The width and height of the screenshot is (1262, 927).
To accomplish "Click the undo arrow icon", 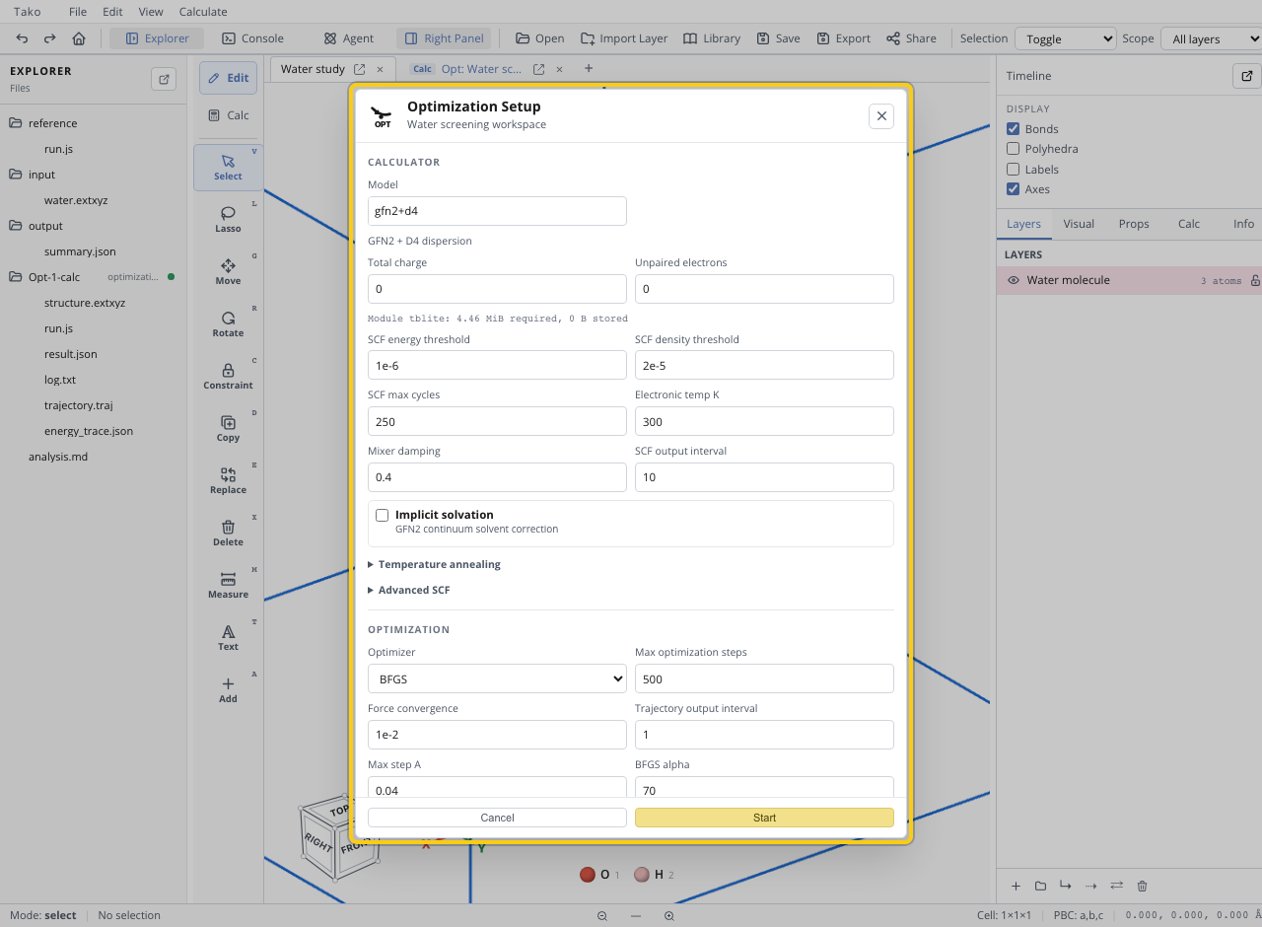I will (x=23, y=38).
